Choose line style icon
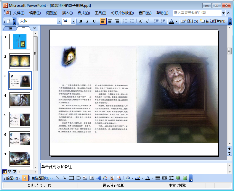Viewport: 234px width, 191px height. tap(158, 178)
